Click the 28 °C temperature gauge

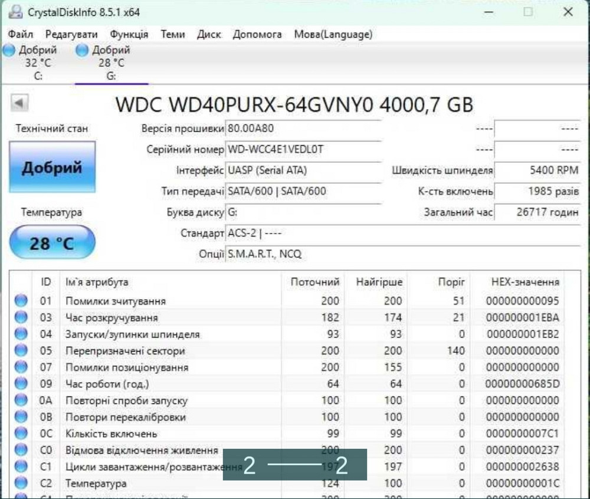(52, 241)
